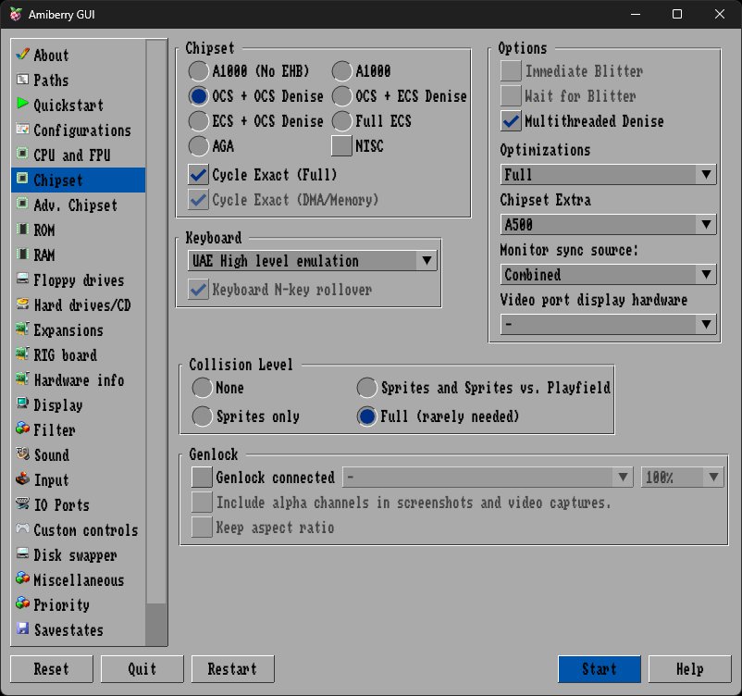Image resolution: width=742 pixels, height=696 pixels.
Task: Open the Floppy drives category
Action: 78,280
